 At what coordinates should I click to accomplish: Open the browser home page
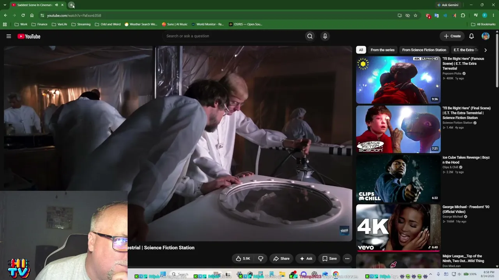coord(32,16)
